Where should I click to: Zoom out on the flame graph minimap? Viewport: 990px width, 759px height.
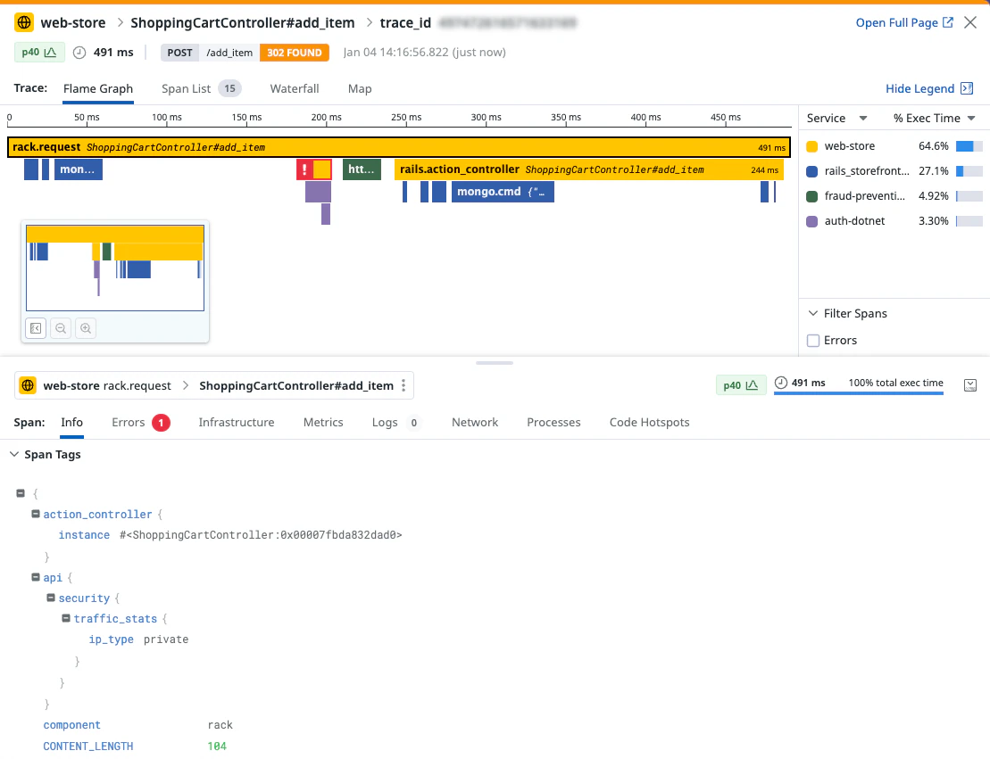click(x=61, y=328)
